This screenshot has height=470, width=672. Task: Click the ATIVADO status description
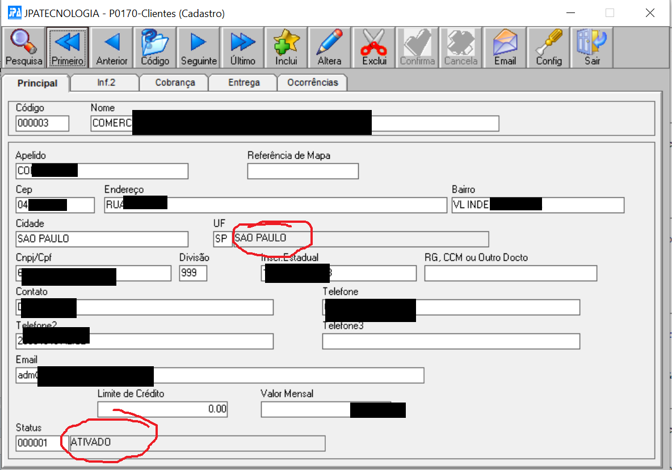point(197,443)
